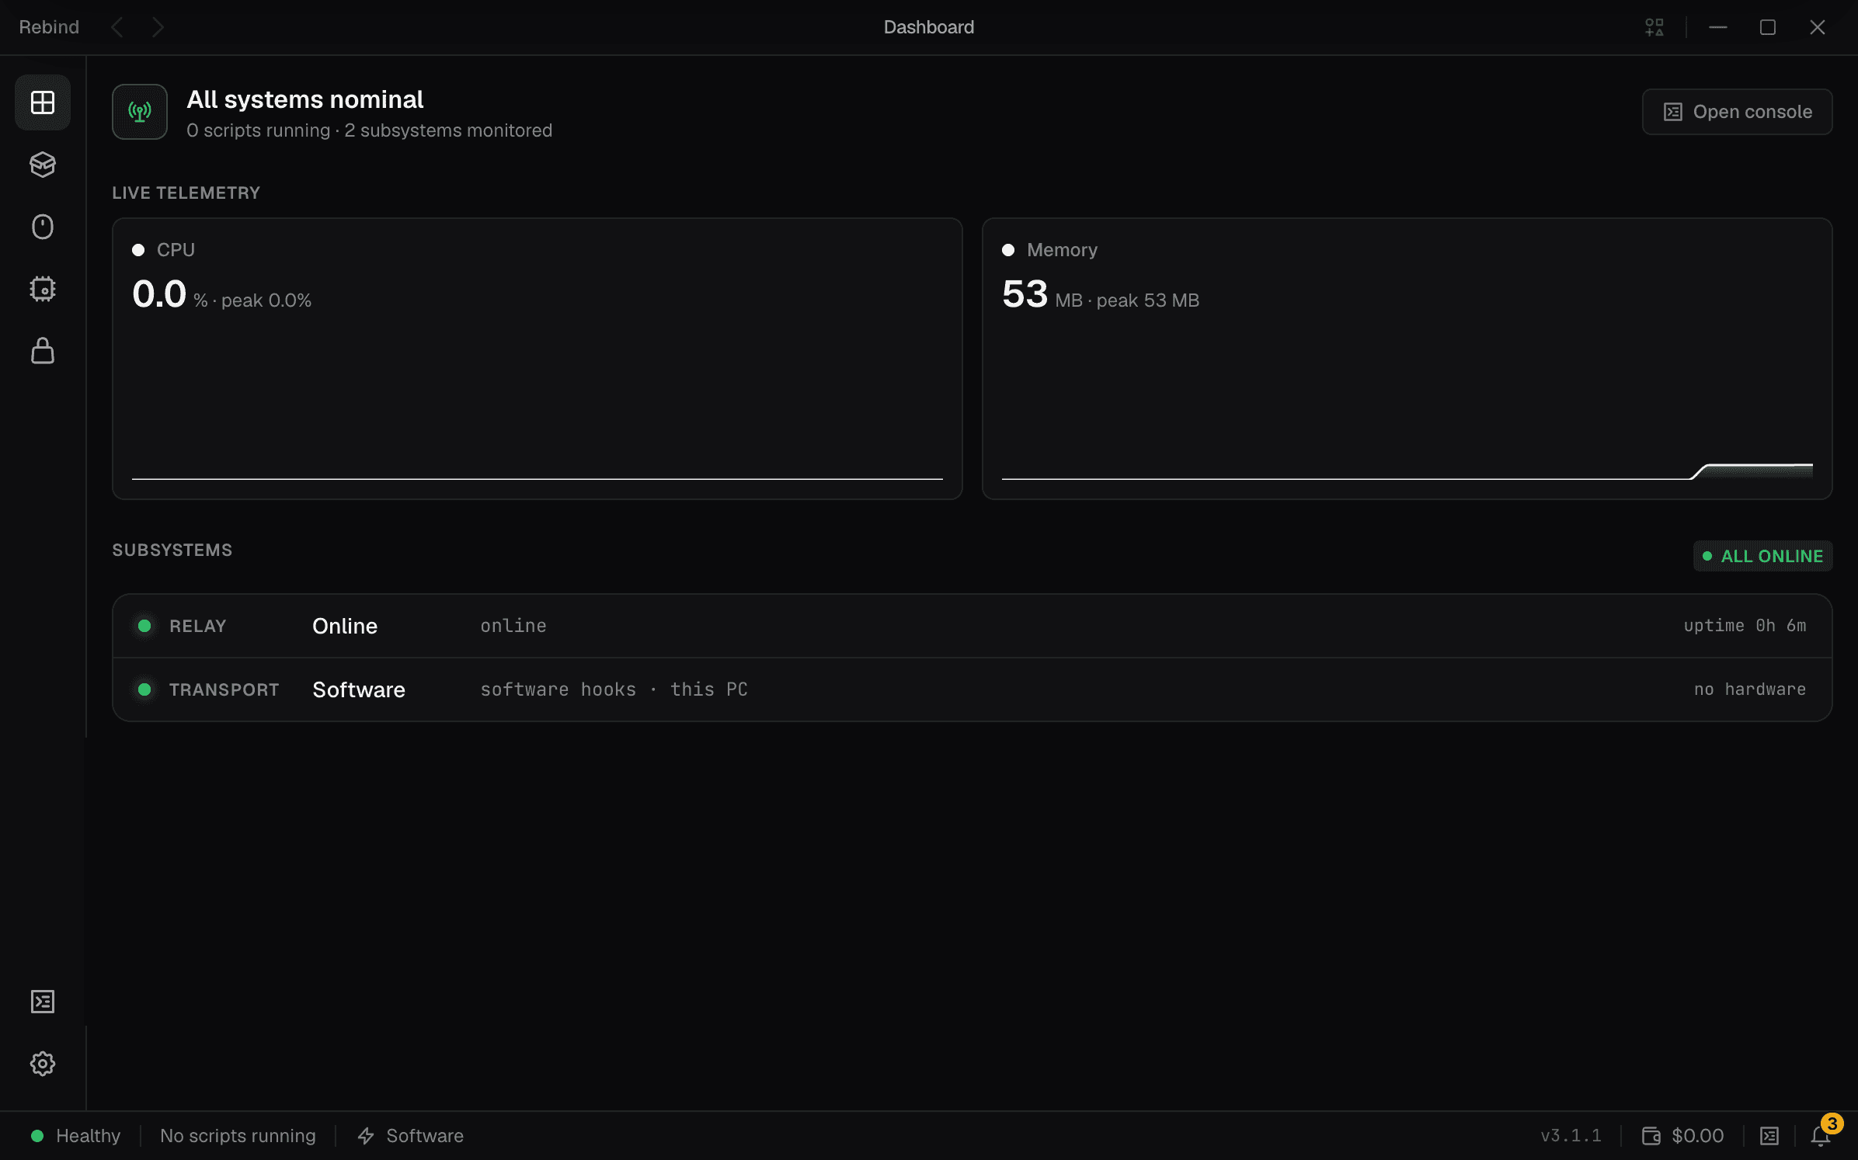This screenshot has height=1160, width=1858.
Task: Click the v3.1.1 version label
Action: point(1571,1136)
